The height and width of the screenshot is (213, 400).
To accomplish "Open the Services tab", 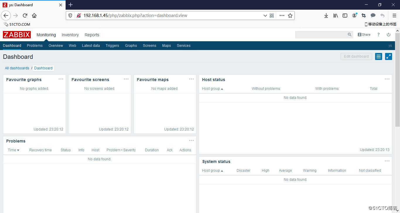I will (x=184, y=46).
